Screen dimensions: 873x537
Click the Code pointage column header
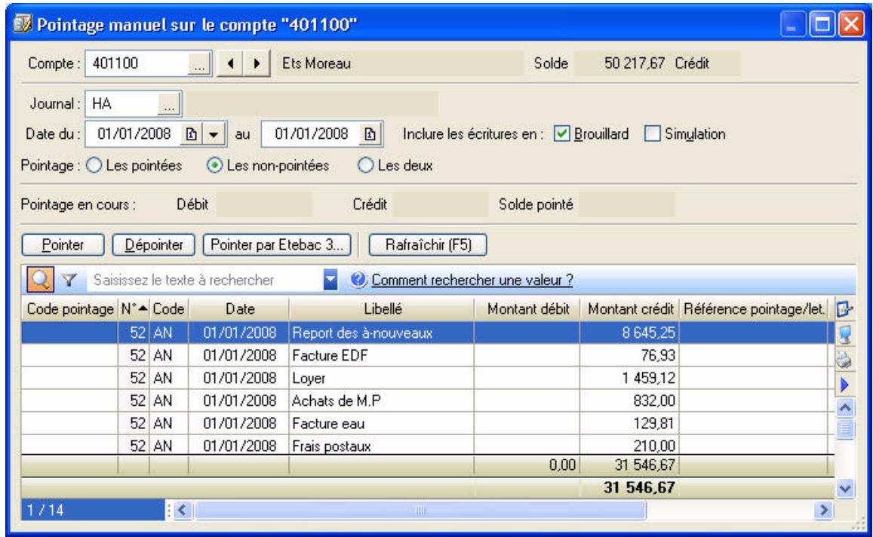tap(69, 308)
